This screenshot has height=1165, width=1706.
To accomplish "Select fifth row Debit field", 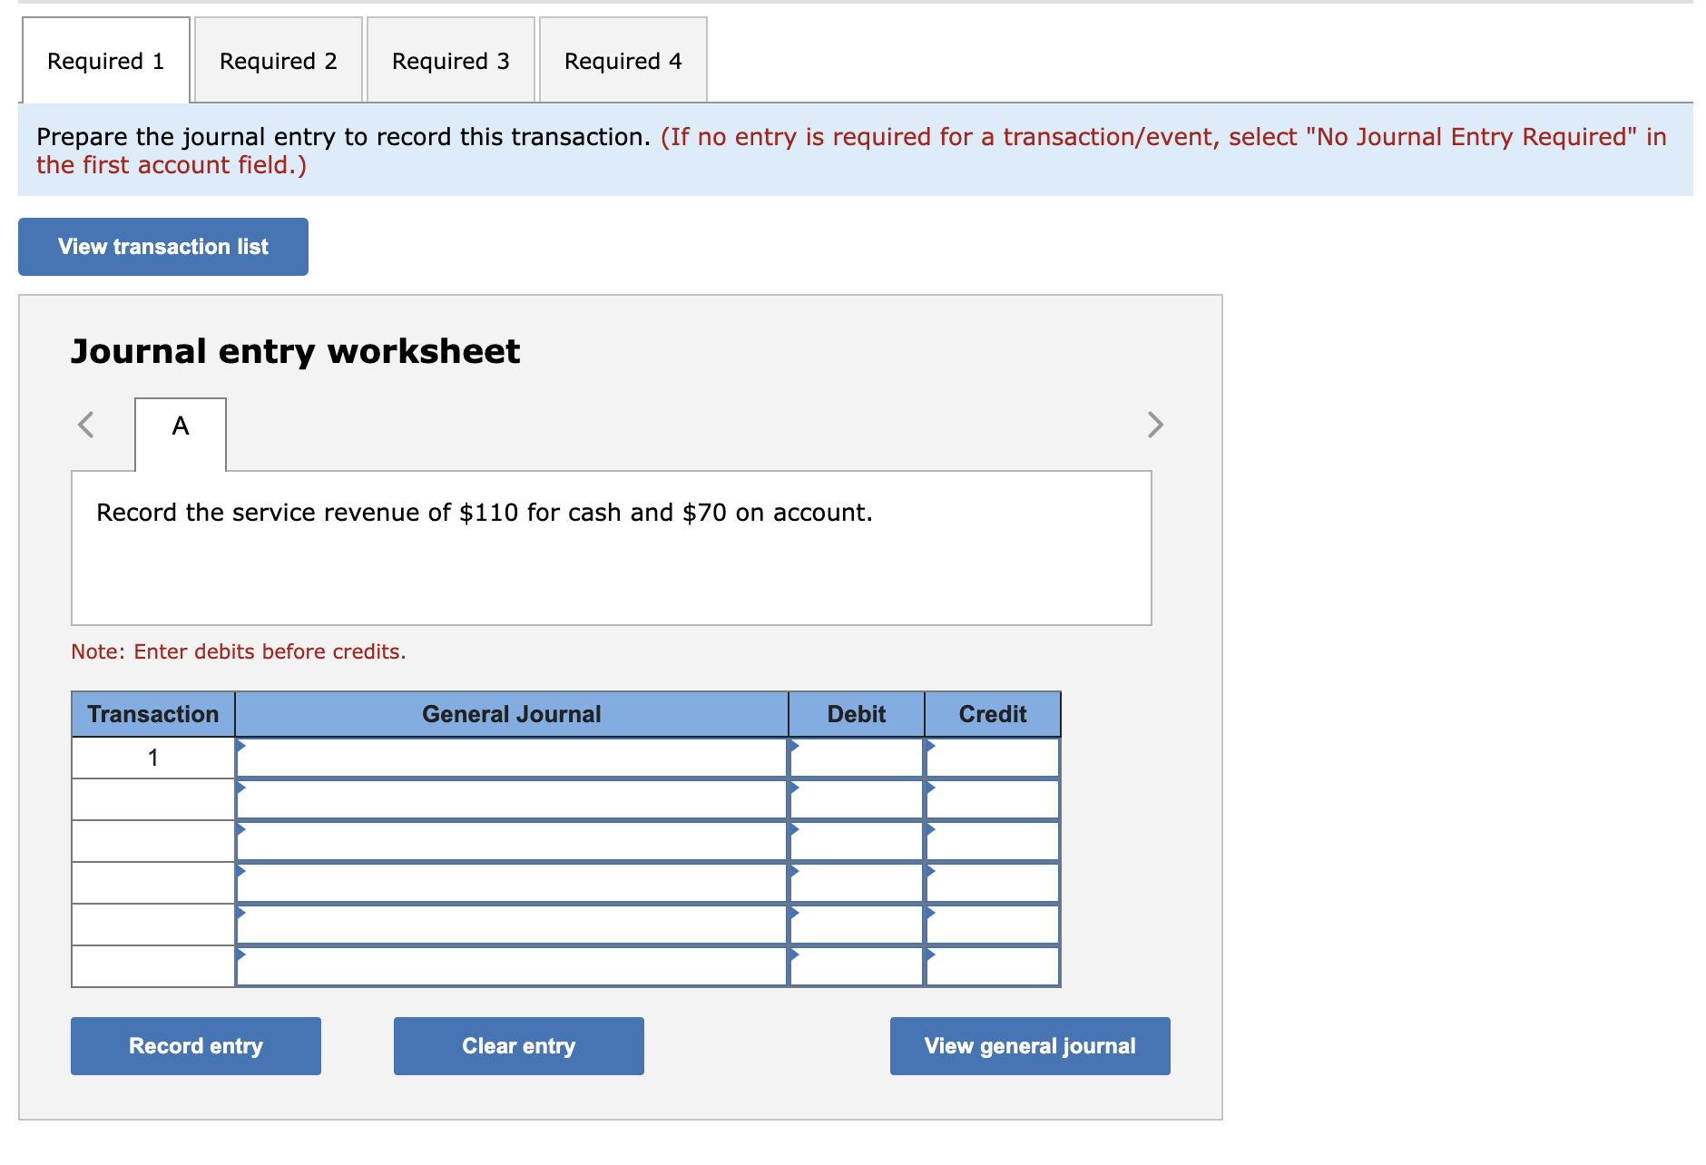I will coord(857,925).
